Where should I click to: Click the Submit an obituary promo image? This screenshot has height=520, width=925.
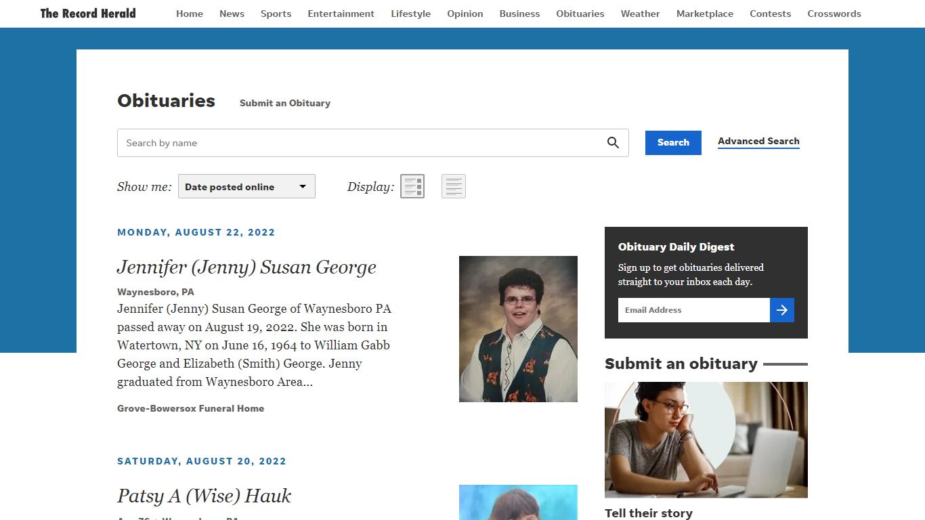[x=706, y=440]
